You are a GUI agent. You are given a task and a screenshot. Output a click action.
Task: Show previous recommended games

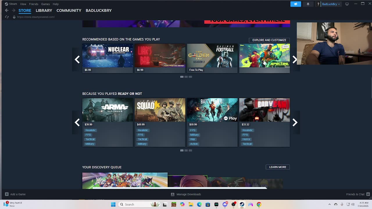coord(77,60)
